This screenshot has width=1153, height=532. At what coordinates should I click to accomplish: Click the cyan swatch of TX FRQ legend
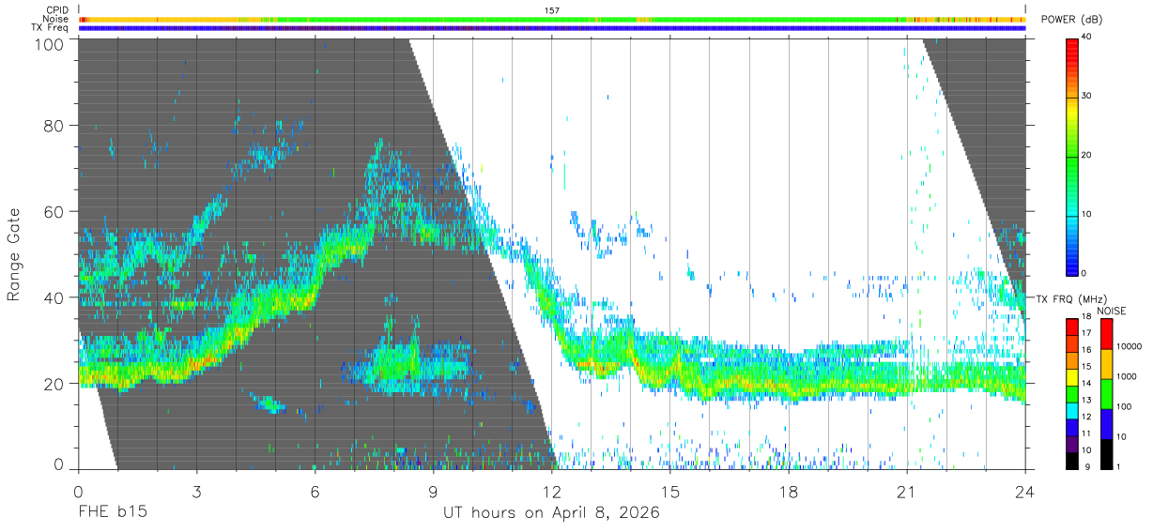point(1071,410)
